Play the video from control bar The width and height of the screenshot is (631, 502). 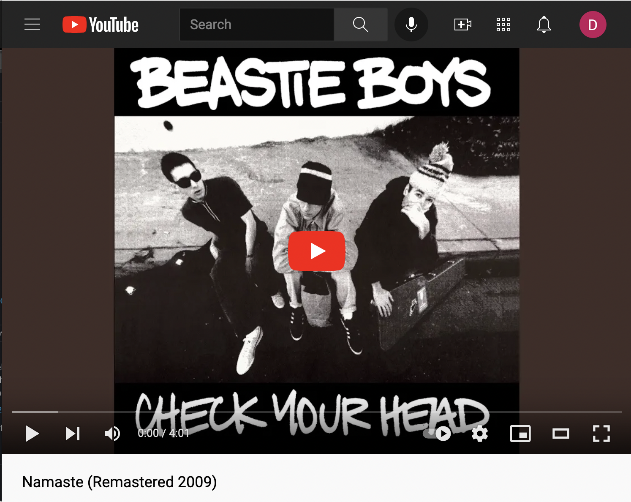tap(32, 434)
